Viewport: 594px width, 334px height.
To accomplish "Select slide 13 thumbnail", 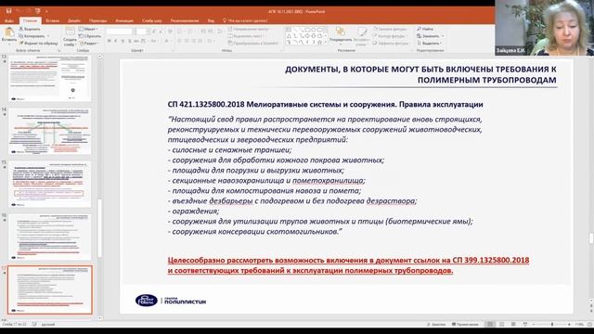I will click(49, 78).
